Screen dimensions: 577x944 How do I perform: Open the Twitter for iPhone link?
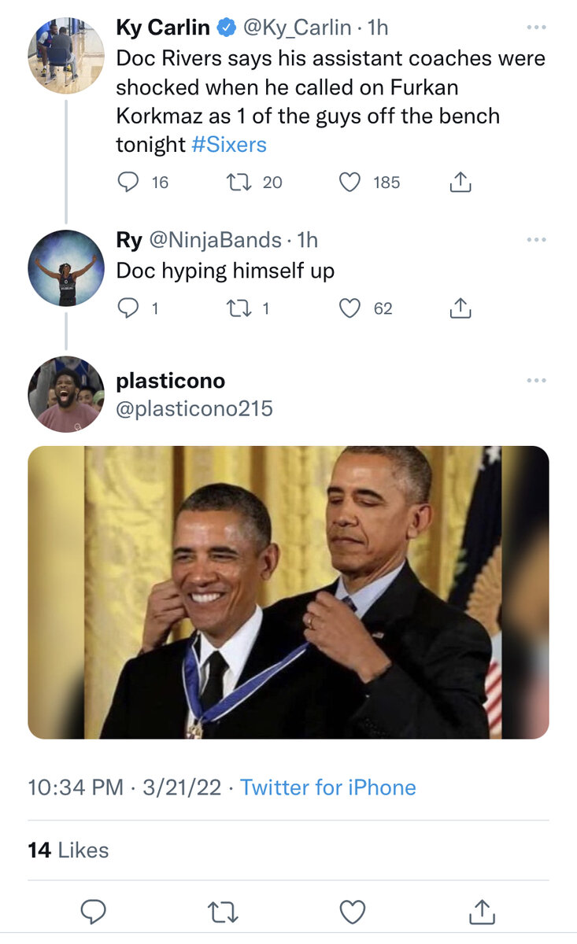point(328,787)
